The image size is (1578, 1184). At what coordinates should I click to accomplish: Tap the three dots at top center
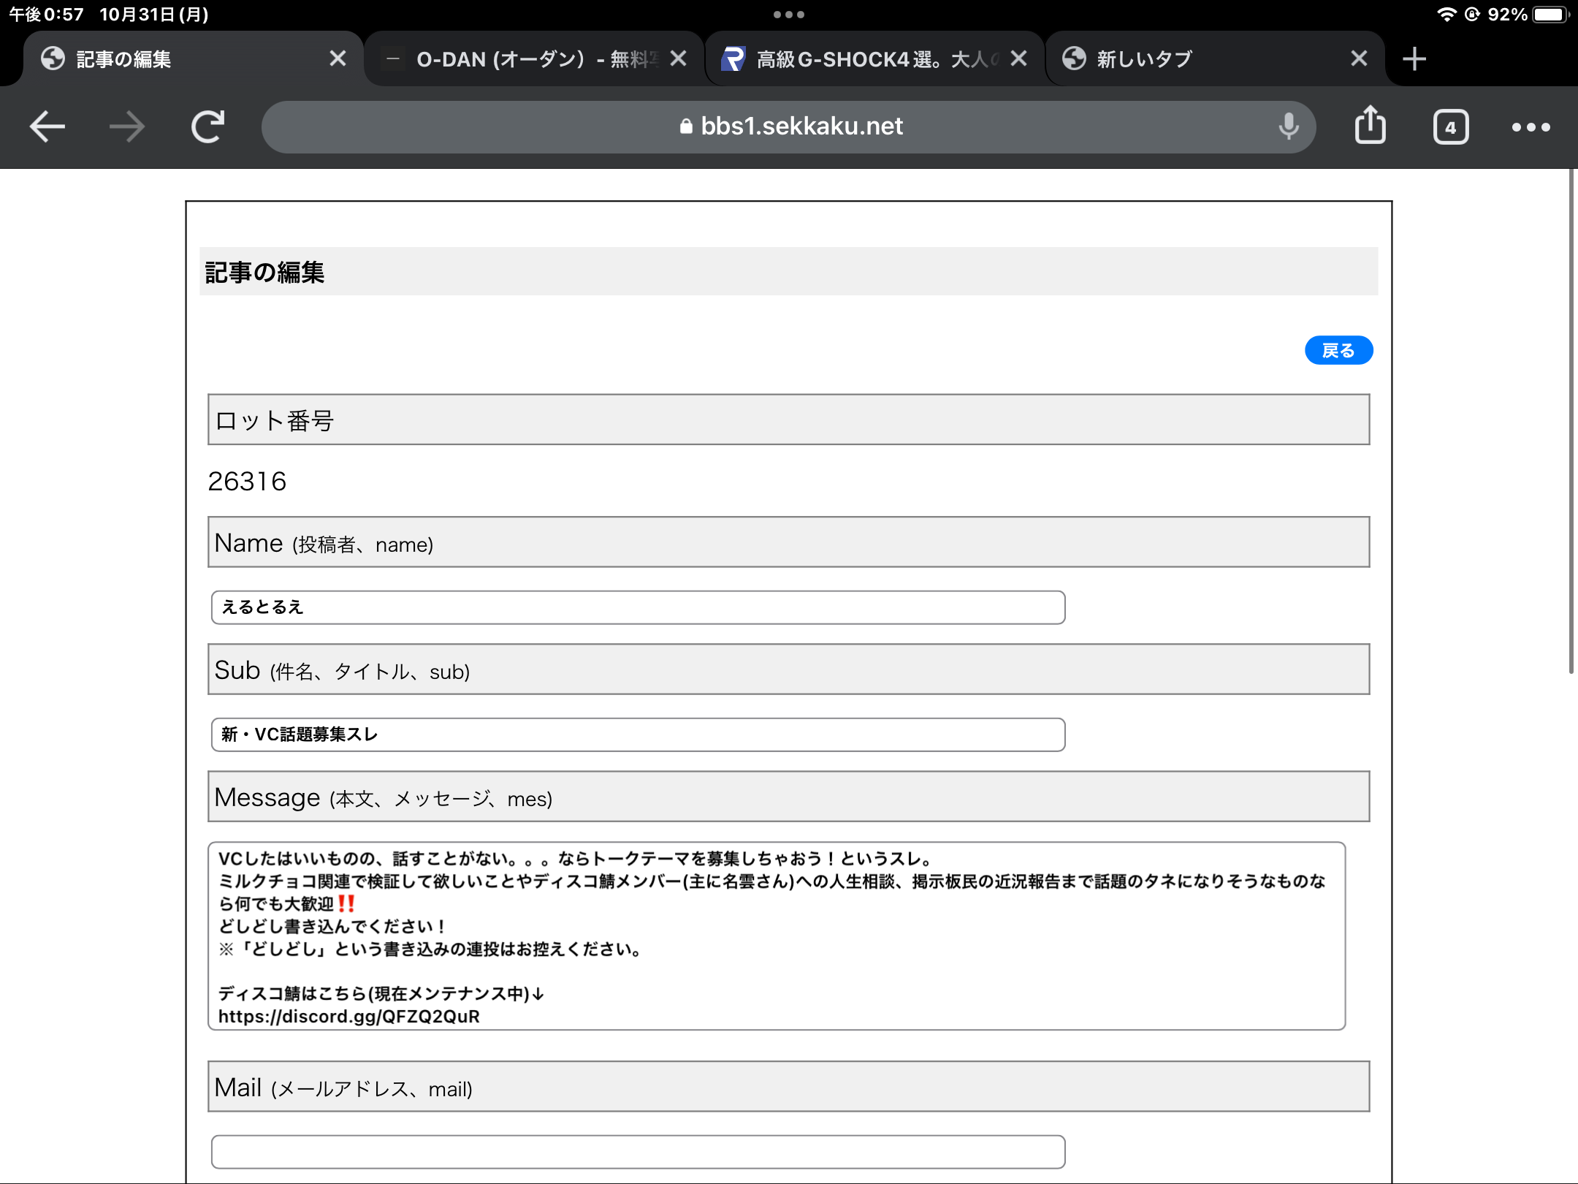click(x=789, y=15)
